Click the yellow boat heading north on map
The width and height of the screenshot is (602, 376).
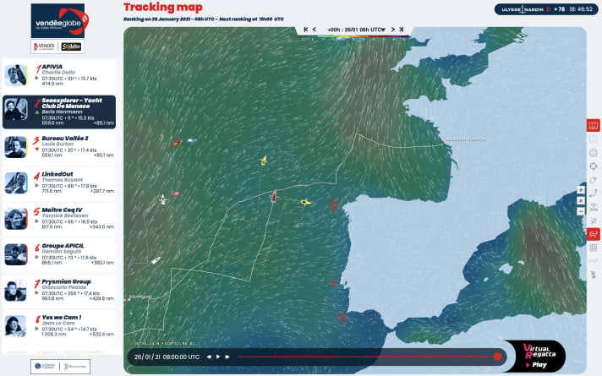click(264, 161)
